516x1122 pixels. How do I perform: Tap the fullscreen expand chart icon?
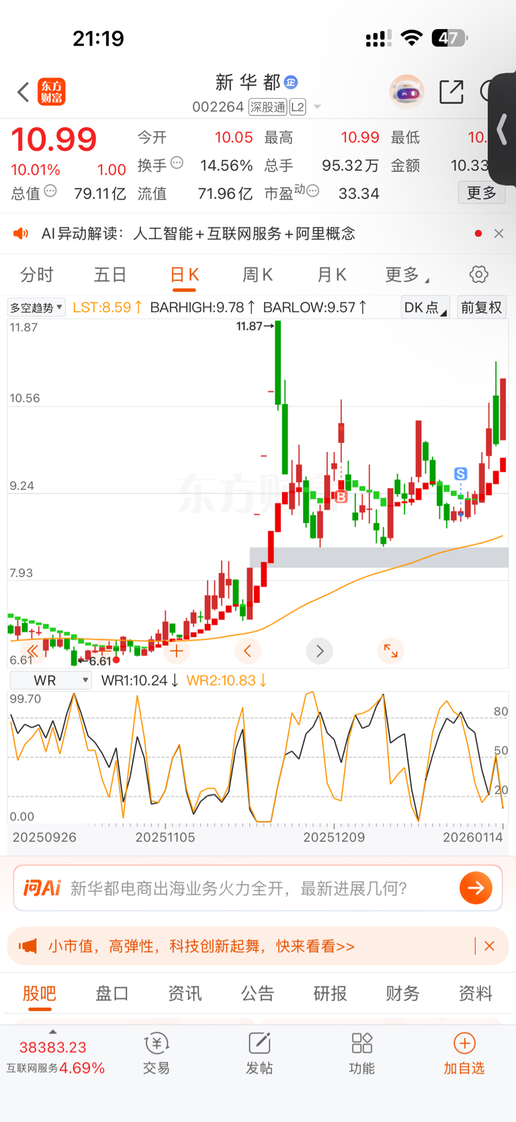(x=390, y=651)
